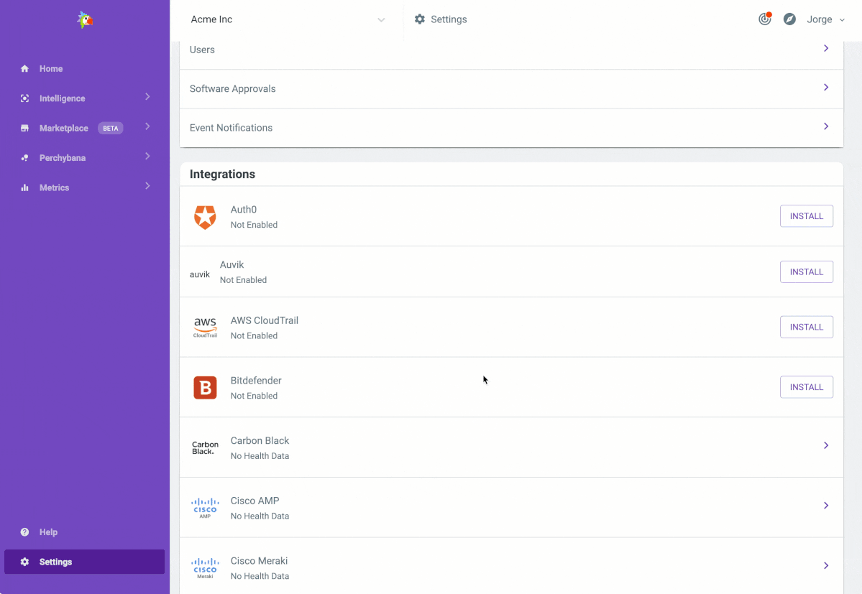This screenshot has width=862, height=594.
Task: Expand the Intelligence submenu chevron
Action: click(x=147, y=97)
